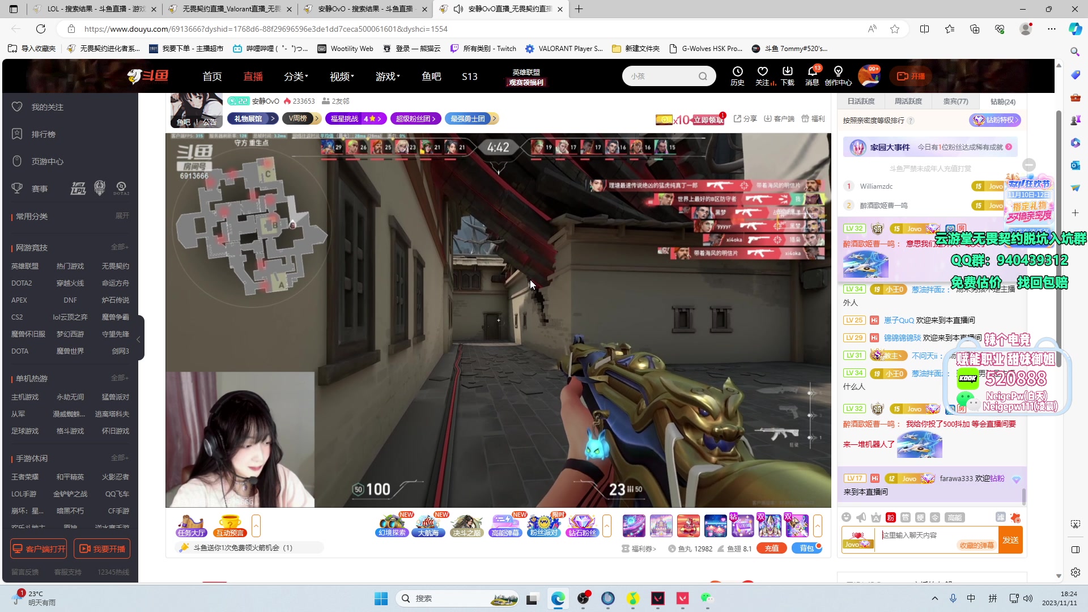Toggle the 粉 fan danmaku filter button
This screenshot has width=1088, height=612.
click(890, 517)
